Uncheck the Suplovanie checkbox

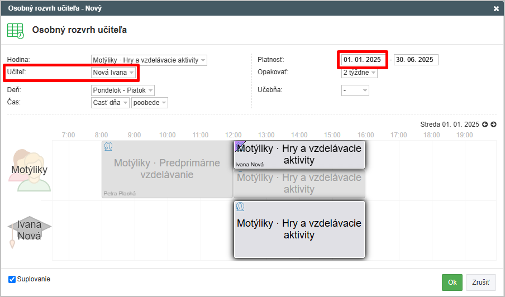coord(12,279)
